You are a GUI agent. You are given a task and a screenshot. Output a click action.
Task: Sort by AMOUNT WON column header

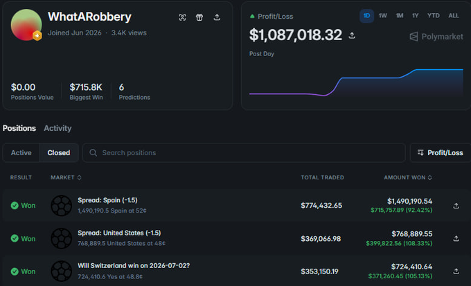pyautogui.click(x=408, y=177)
